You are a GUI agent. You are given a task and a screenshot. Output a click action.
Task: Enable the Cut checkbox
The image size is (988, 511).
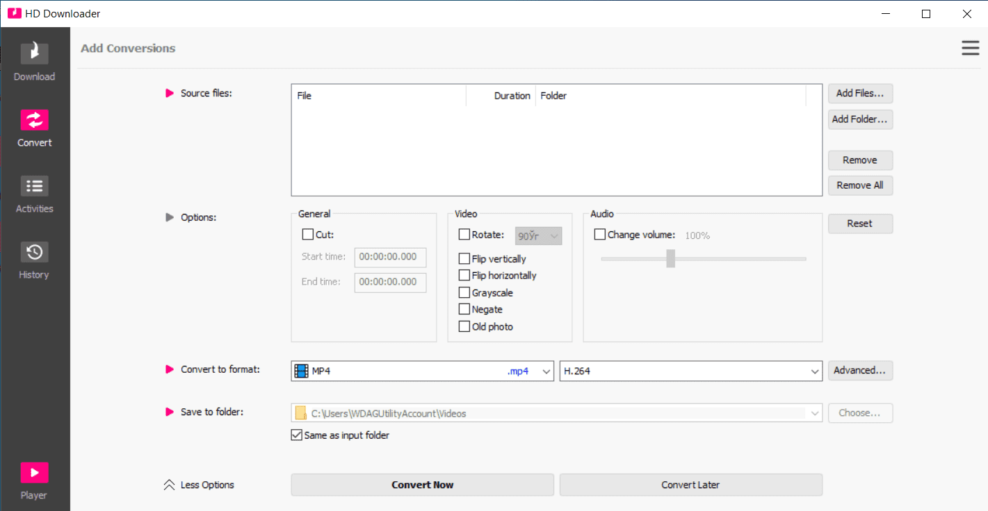point(307,235)
